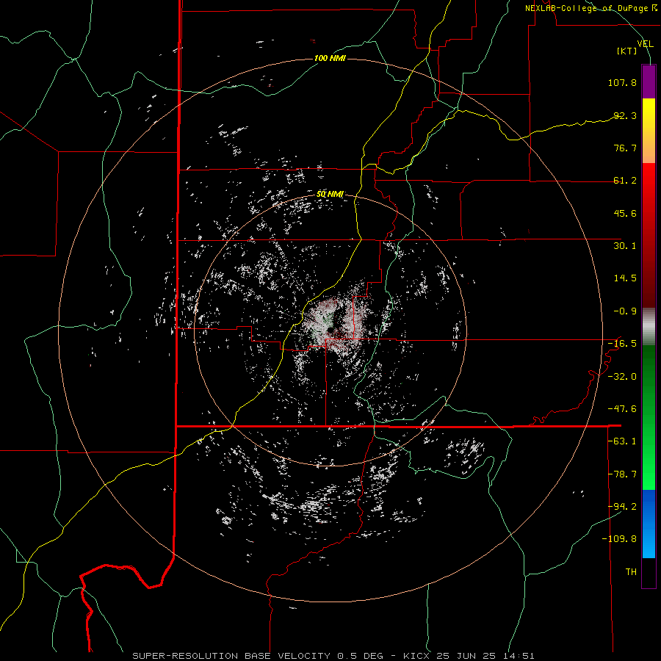Click the [KT] units label

click(x=627, y=51)
